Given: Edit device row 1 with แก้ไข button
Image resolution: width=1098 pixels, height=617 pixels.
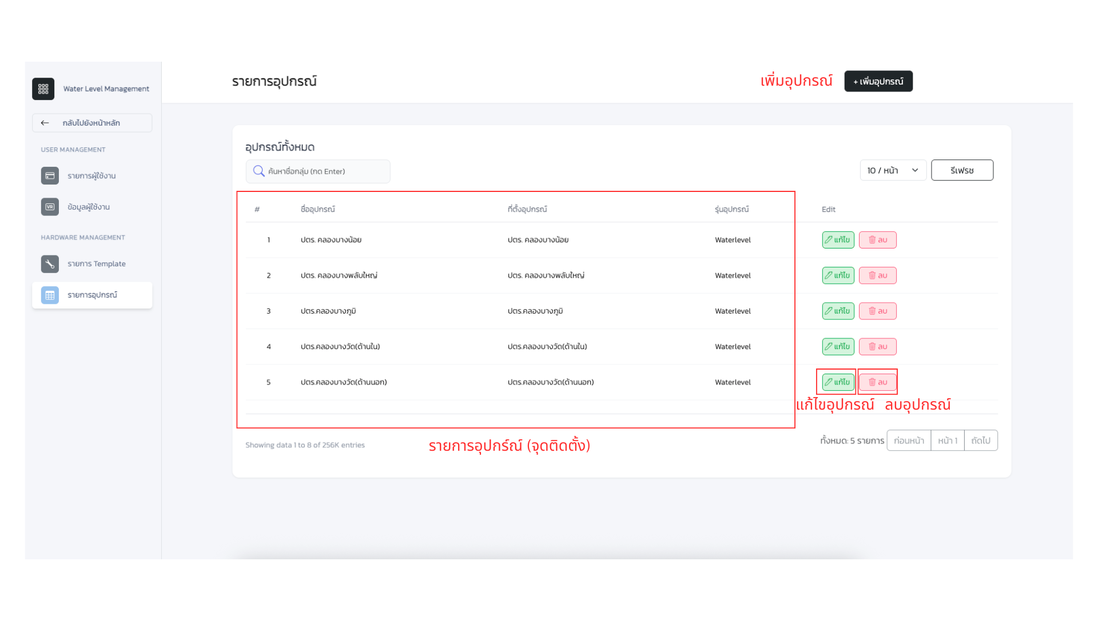Looking at the screenshot, I should (838, 240).
